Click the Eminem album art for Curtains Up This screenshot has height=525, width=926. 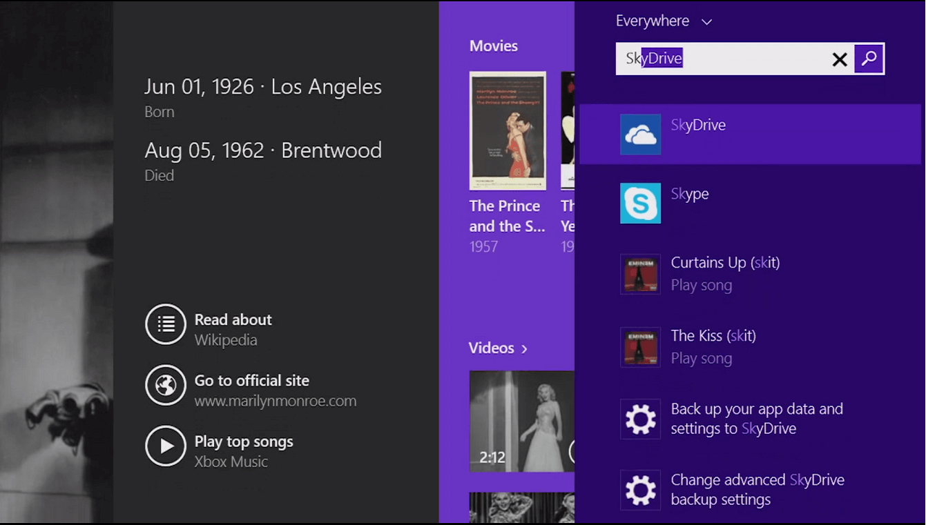pyautogui.click(x=640, y=274)
